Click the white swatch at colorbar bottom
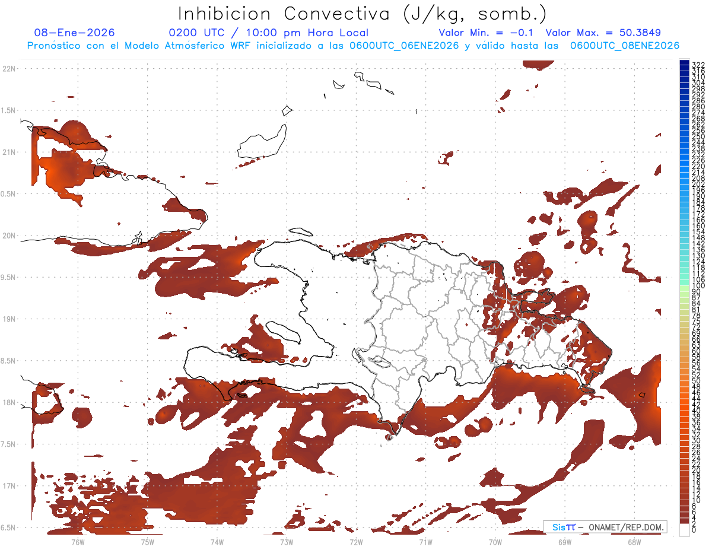Image resolution: width=712 pixels, height=550 pixels. tap(685, 530)
